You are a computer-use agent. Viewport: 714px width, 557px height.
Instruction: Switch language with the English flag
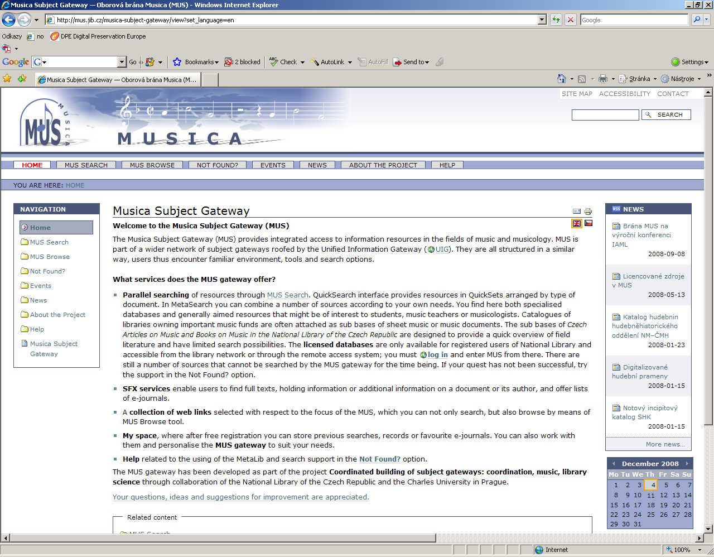pyautogui.click(x=576, y=223)
